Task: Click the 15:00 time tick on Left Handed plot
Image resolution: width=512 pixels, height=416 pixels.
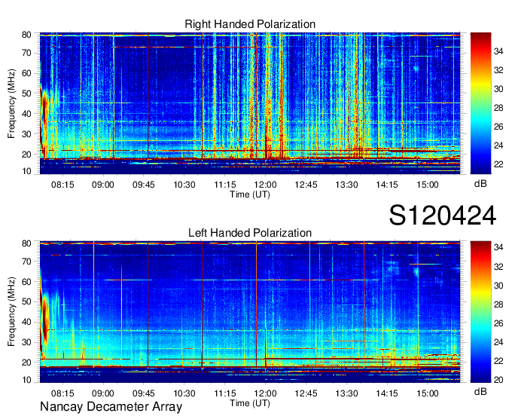Action: click(x=428, y=393)
